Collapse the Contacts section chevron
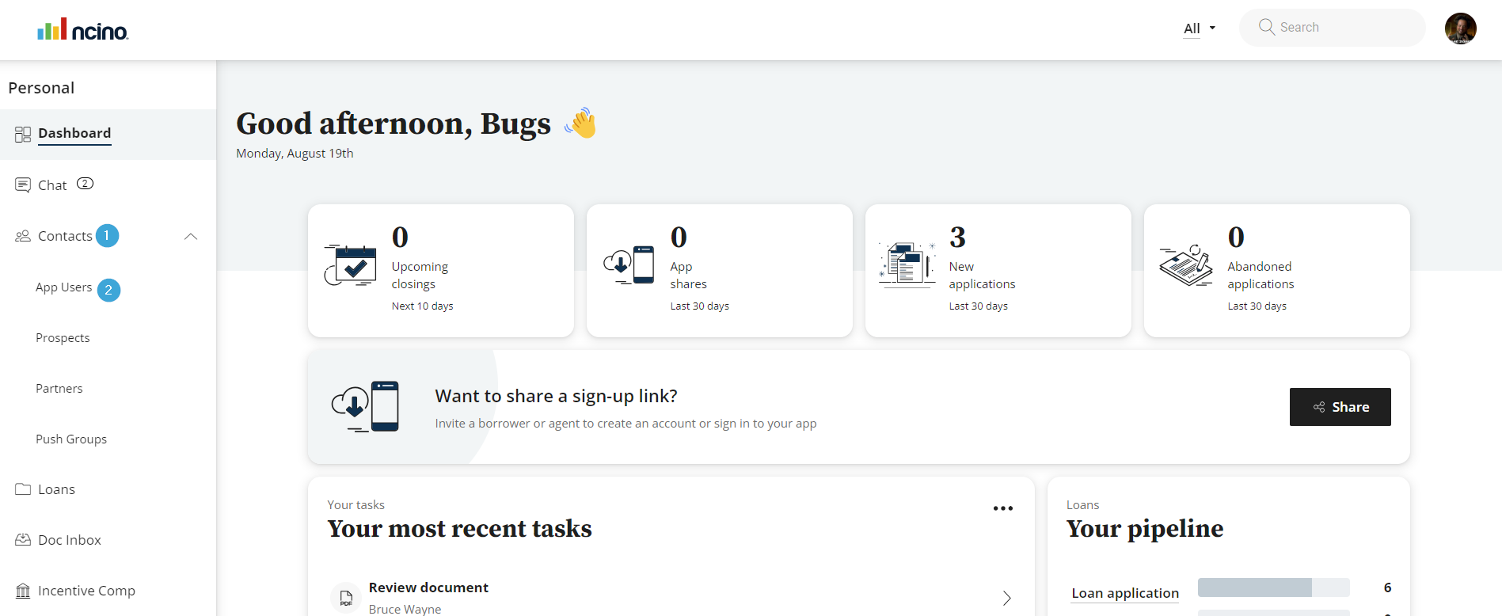The width and height of the screenshot is (1502, 616). tap(191, 236)
